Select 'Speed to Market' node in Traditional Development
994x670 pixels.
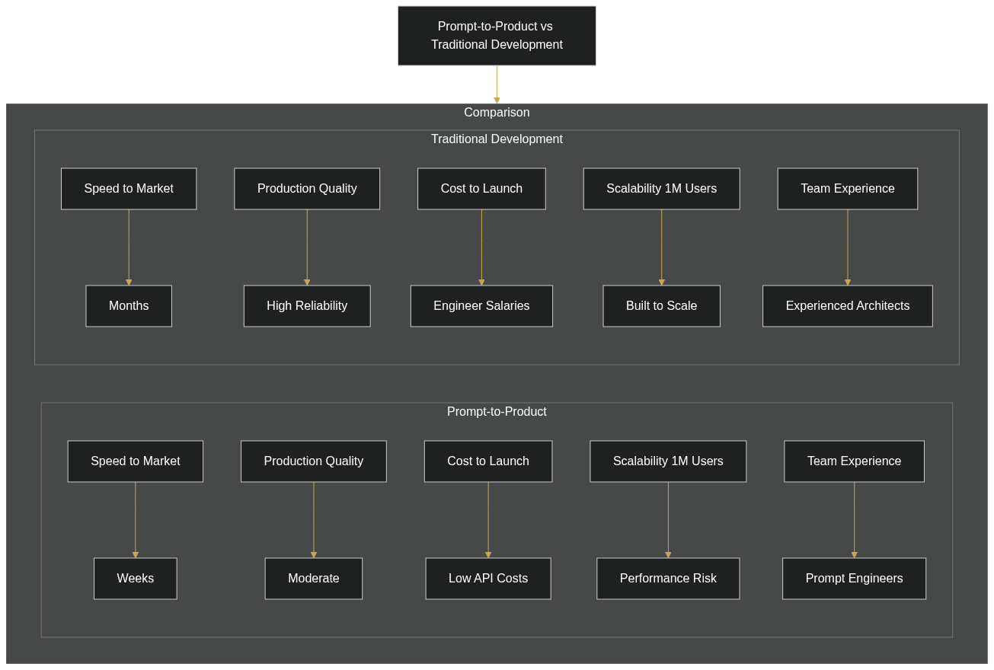[129, 189]
